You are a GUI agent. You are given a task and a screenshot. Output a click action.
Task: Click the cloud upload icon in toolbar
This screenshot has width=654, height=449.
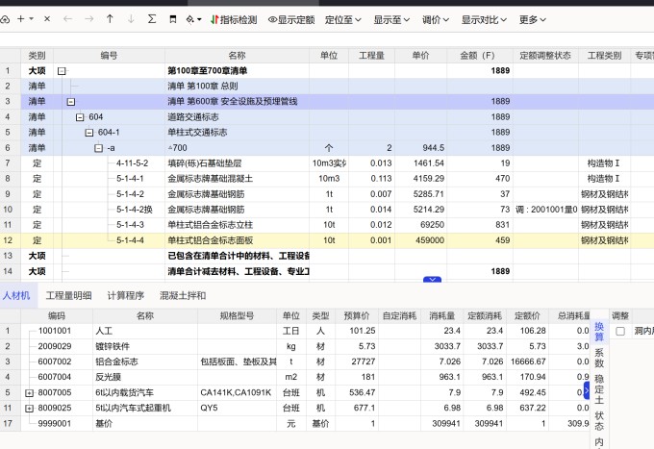[5, 19]
